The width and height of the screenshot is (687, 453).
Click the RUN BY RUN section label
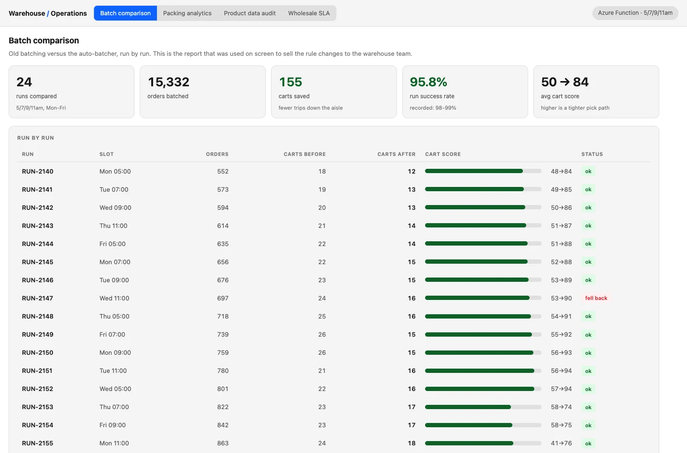pyautogui.click(x=35, y=138)
